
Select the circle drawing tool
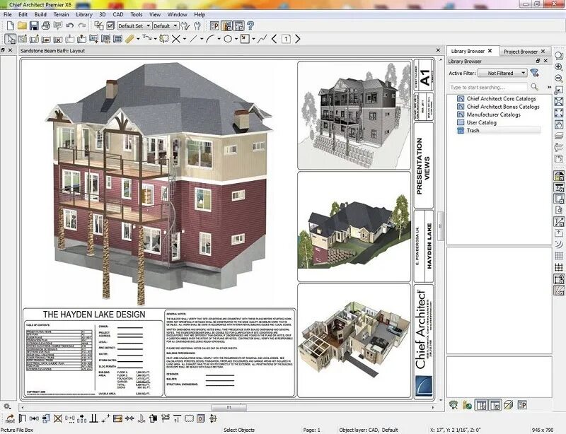tap(228, 39)
